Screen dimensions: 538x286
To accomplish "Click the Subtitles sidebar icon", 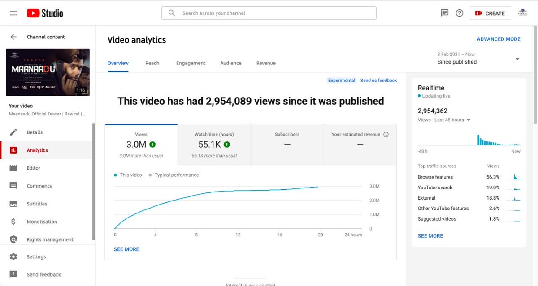I will (13, 204).
